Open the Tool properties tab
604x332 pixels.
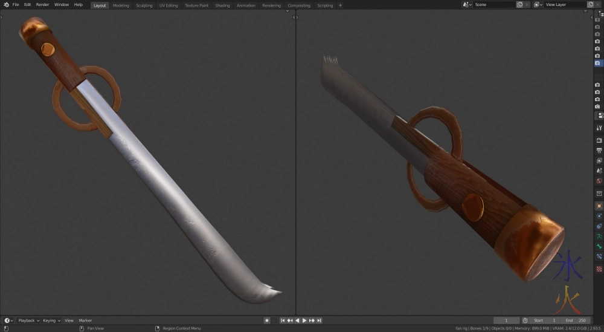click(599, 128)
